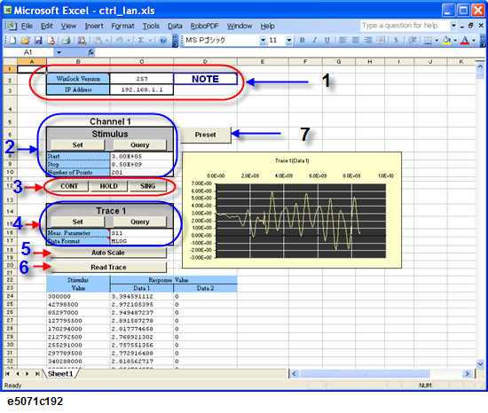Click the Merge and Center icon
The image size is (488, 413).
pyautogui.click(x=381, y=40)
